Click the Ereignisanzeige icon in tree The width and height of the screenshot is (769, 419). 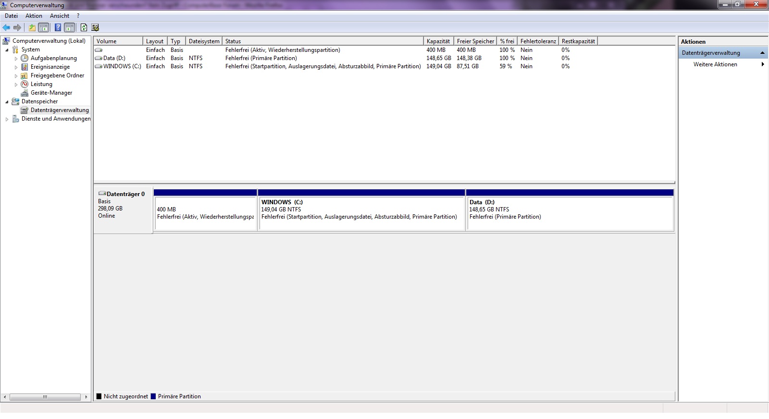pyautogui.click(x=25, y=67)
